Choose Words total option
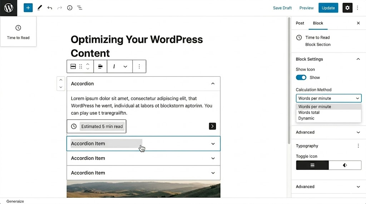Screen dimensions: 366x204 pos(328,112)
